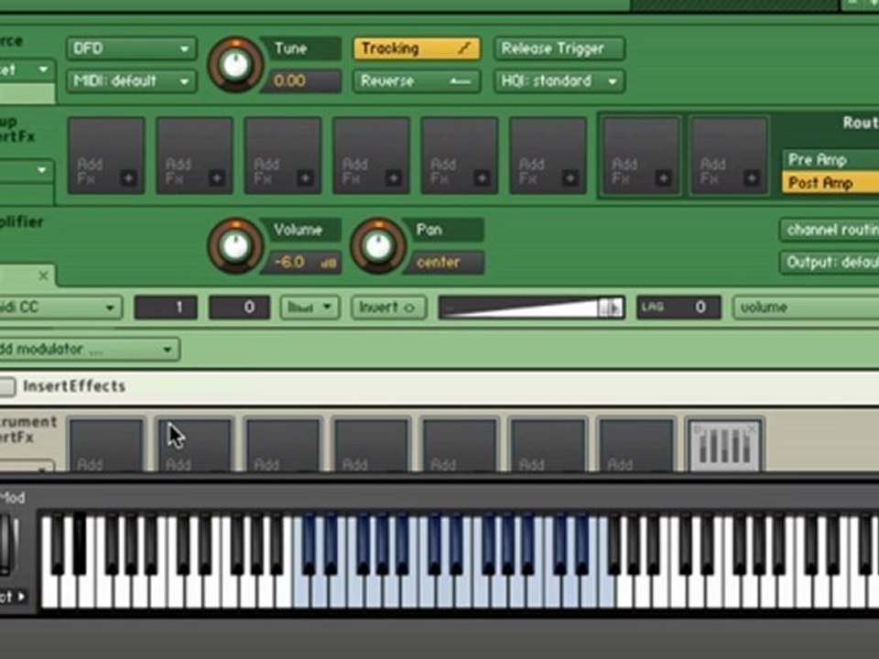Open the MIDI: default dropdown
Image resolution: width=879 pixels, height=659 pixels.
tap(131, 81)
